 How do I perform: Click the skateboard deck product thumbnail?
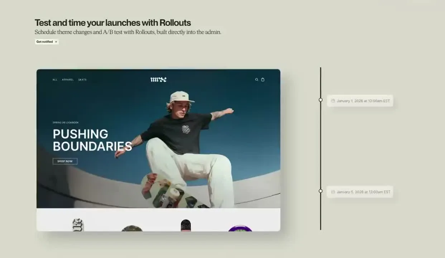tap(186, 225)
